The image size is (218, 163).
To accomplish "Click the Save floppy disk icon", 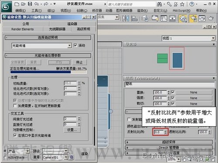I will (30, 4).
